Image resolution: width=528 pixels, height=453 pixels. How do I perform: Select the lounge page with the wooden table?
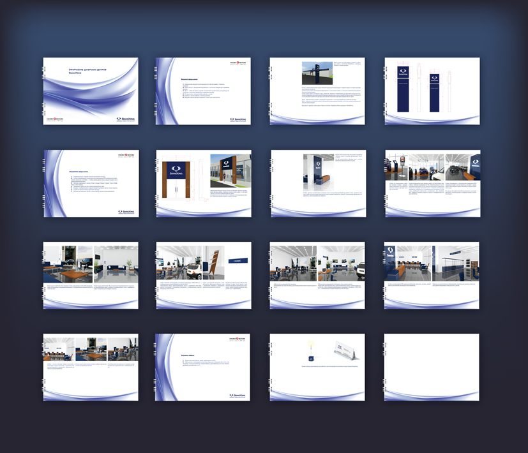point(91,276)
